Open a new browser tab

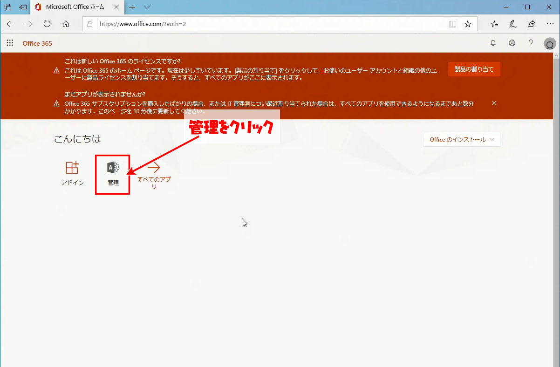click(x=132, y=7)
